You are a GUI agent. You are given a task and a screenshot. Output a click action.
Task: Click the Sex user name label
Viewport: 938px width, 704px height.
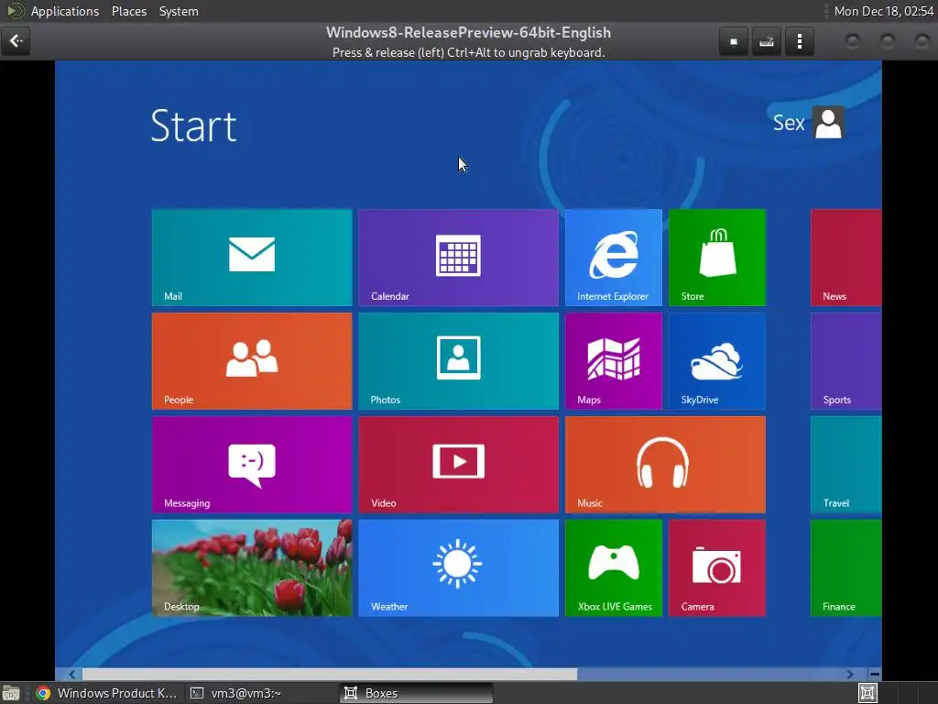click(789, 123)
